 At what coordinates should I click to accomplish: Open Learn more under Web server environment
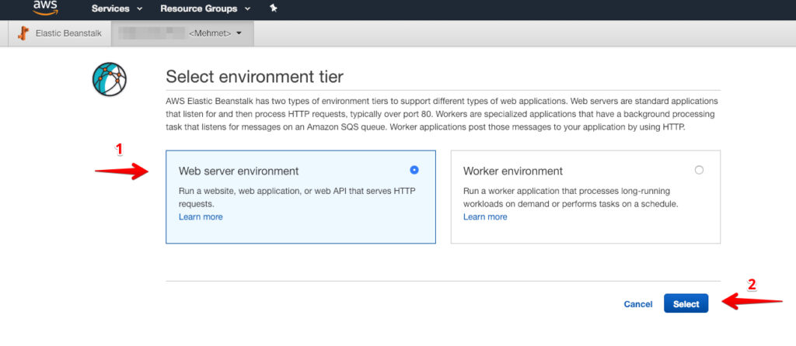pos(201,216)
